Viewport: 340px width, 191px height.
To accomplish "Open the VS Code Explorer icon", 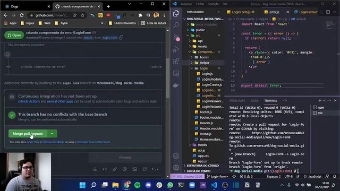I will coord(176,13).
